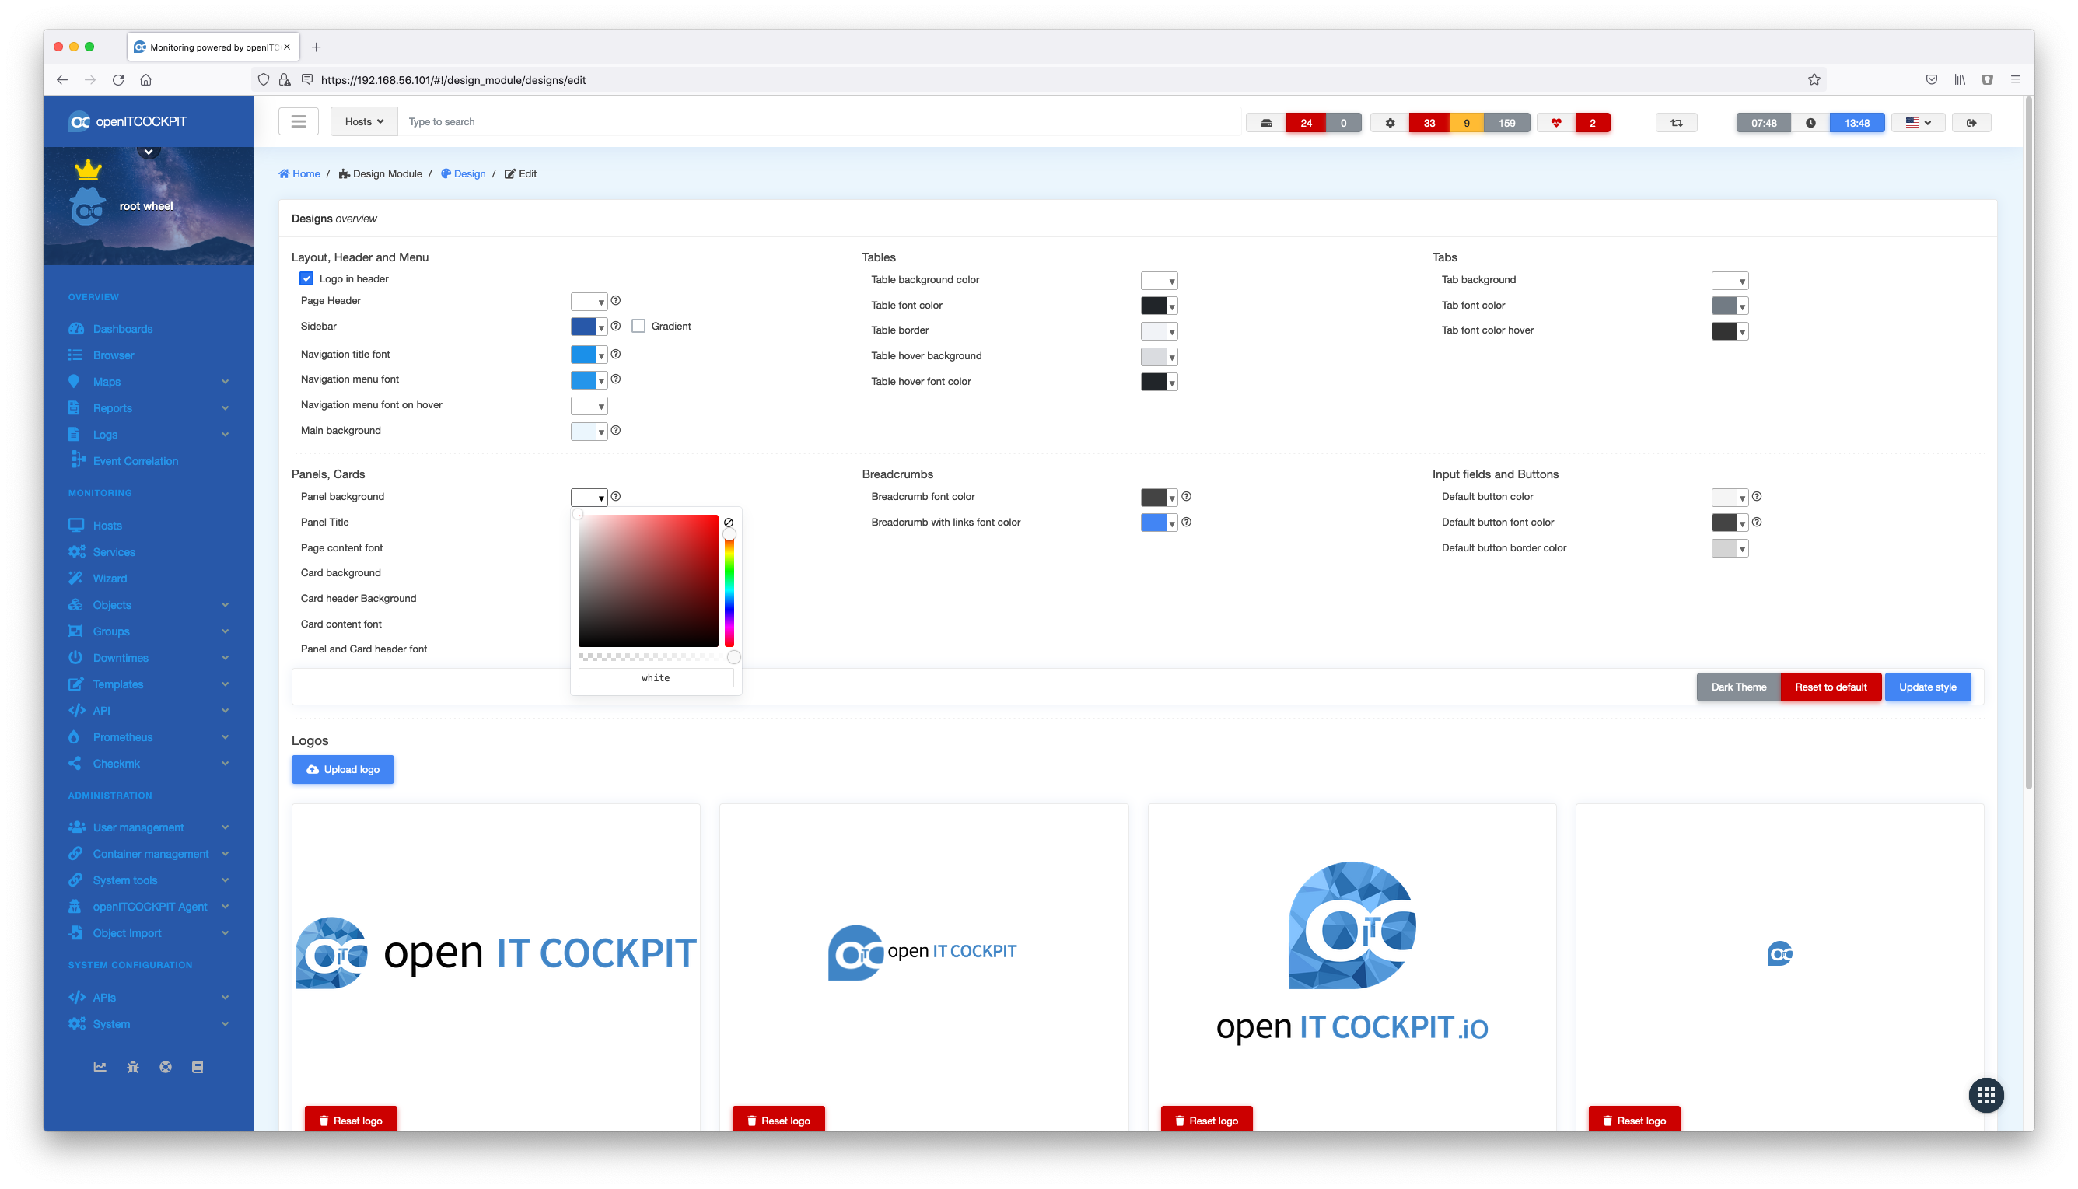Screen dimensions: 2078x1189
Task: Apply the Dark Theme button
Action: [1737, 687]
